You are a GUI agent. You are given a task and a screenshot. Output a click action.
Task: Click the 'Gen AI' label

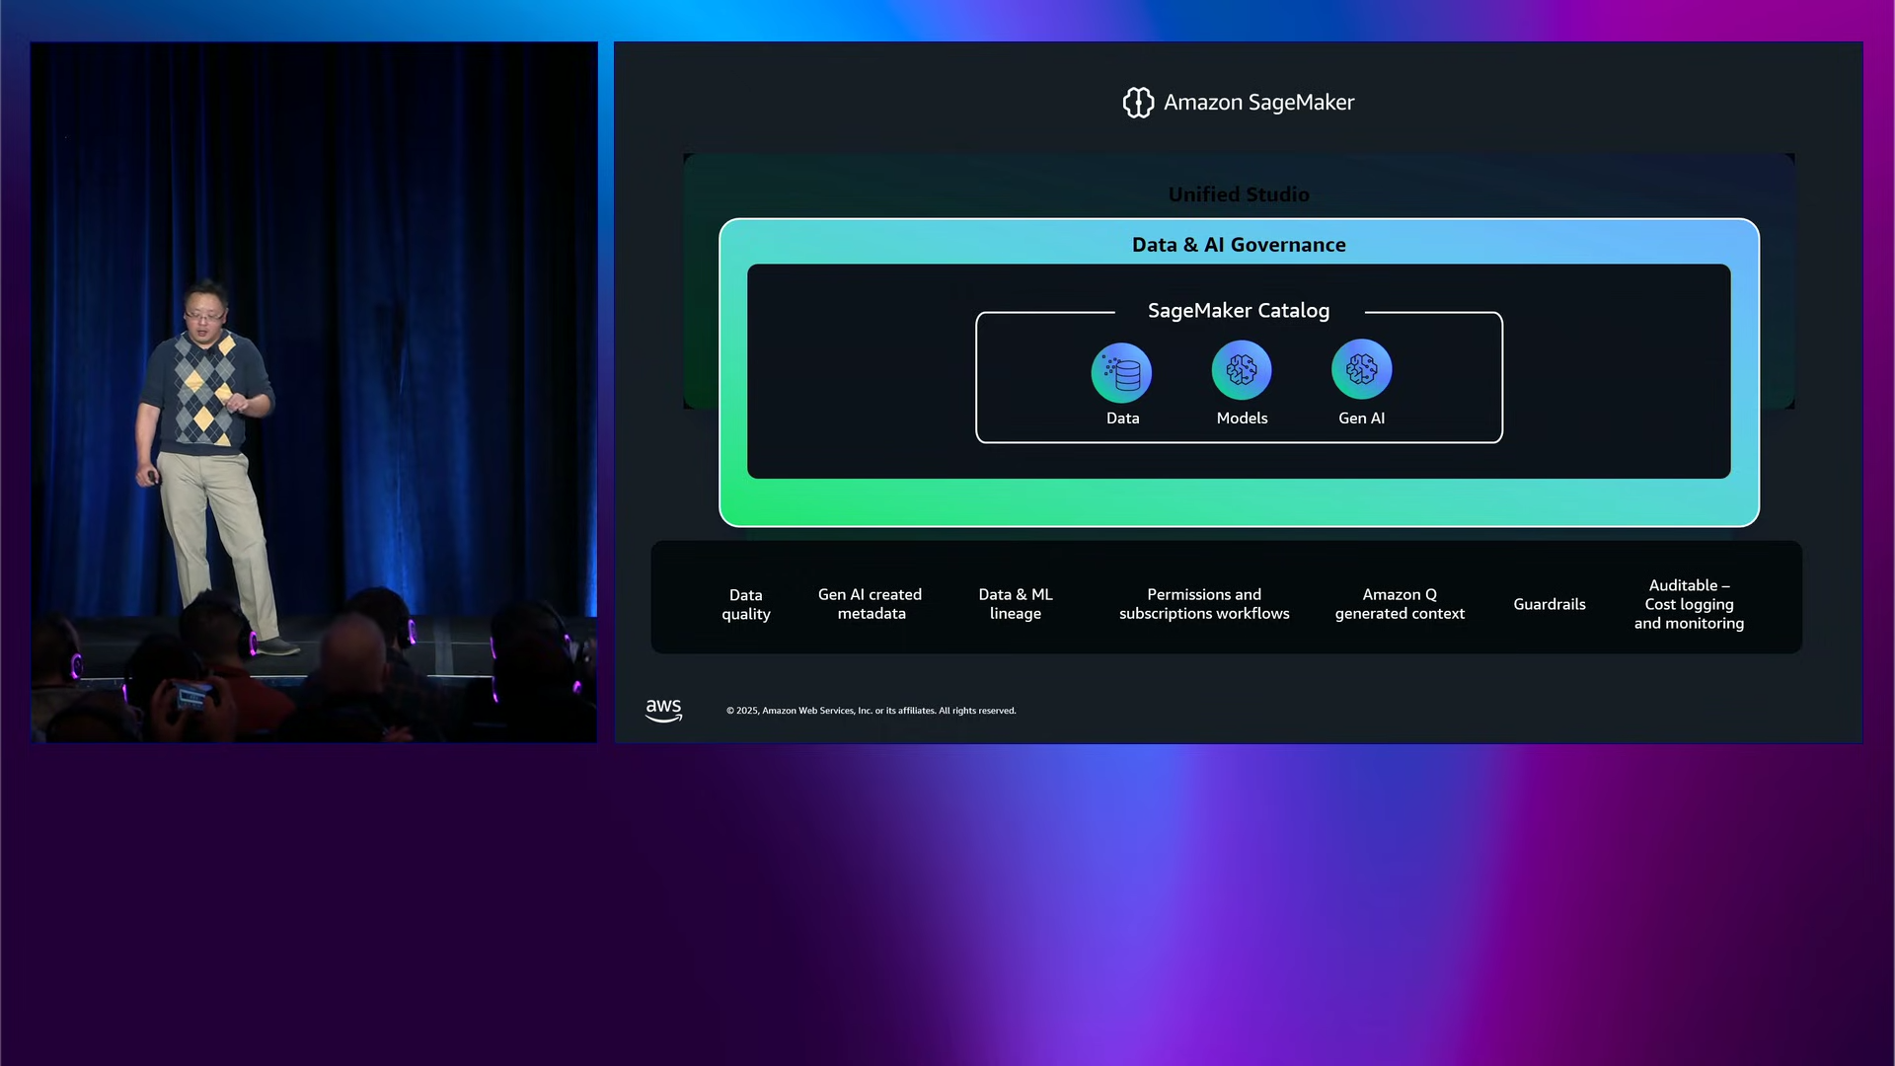[x=1361, y=419]
